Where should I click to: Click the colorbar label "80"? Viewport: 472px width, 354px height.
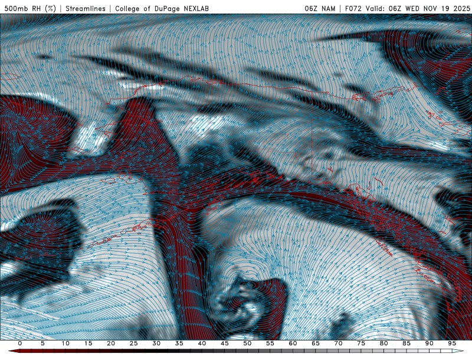click(384, 343)
